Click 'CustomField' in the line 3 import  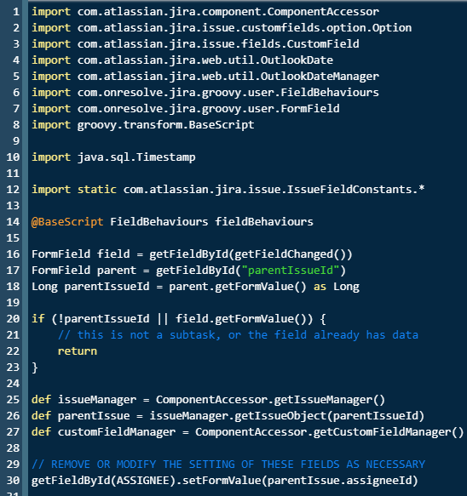coord(323,44)
